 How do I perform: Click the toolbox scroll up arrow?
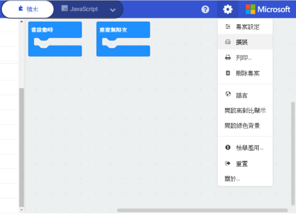point(22,21)
